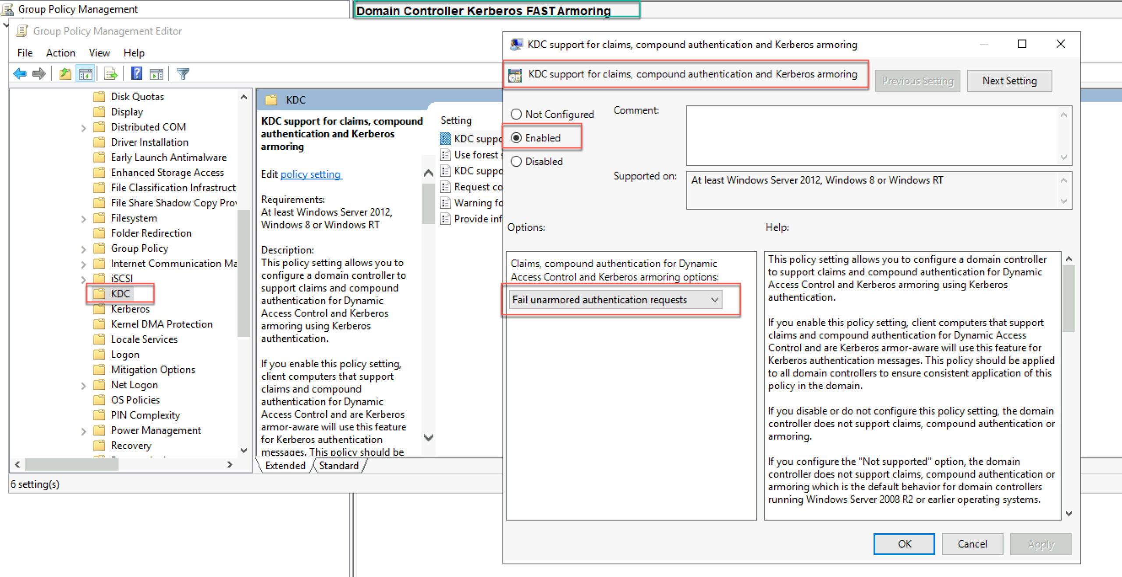Maximize the KDC support policy dialog
The image size is (1122, 577).
1022,44
